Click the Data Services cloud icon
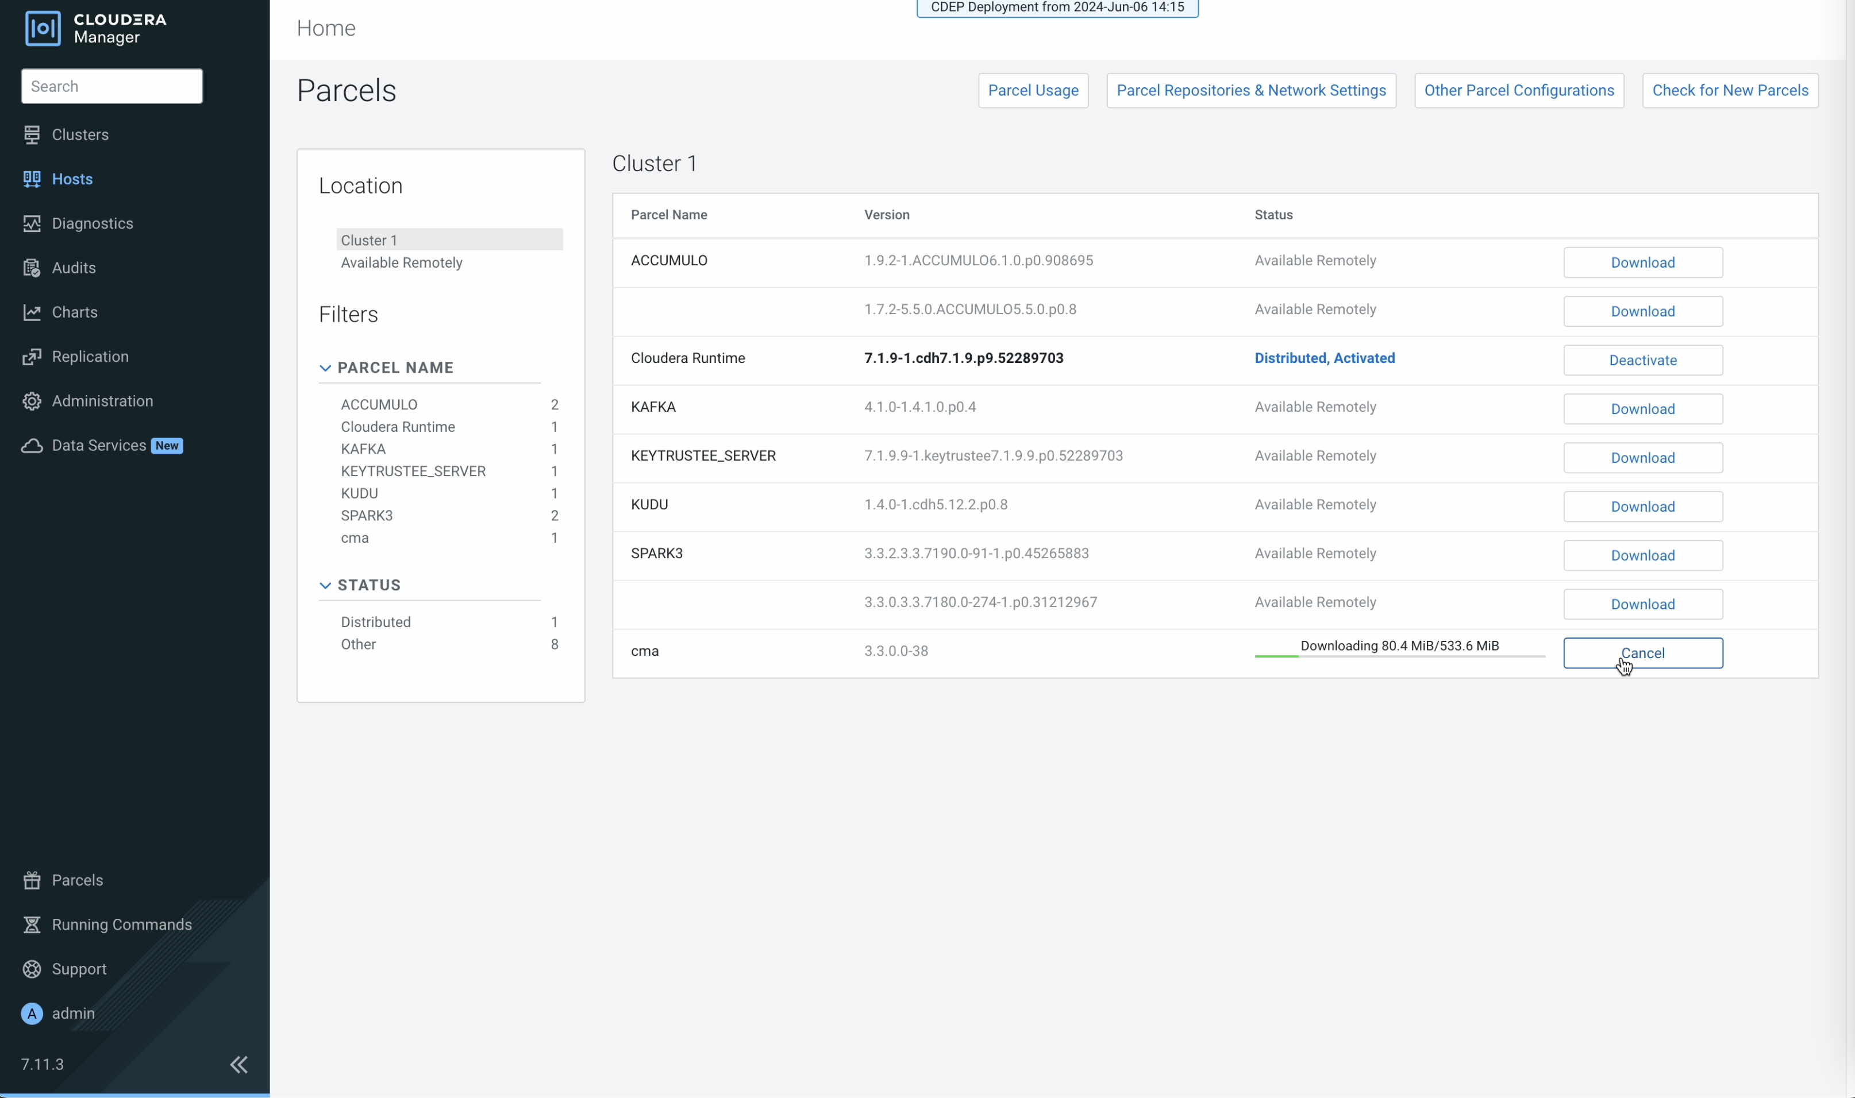The height and width of the screenshot is (1098, 1855). pos(32,446)
